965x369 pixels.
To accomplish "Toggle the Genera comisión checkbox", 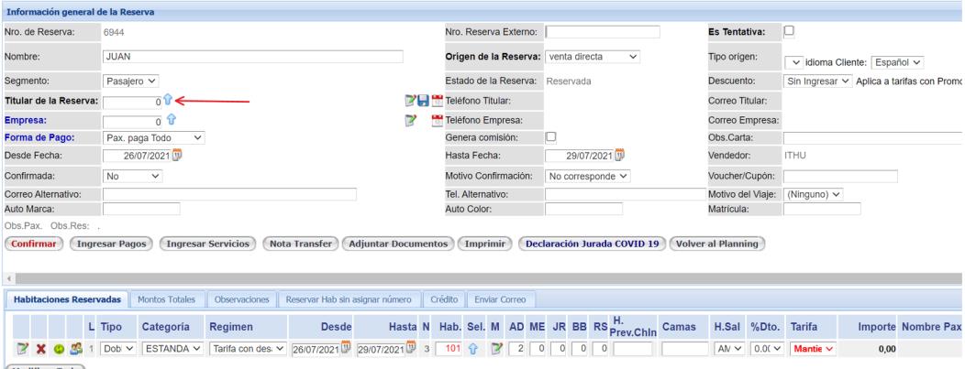I will coord(551,136).
